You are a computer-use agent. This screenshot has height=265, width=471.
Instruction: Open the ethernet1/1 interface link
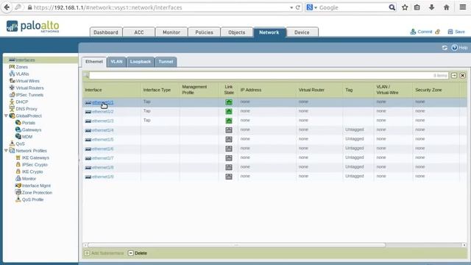click(103, 102)
